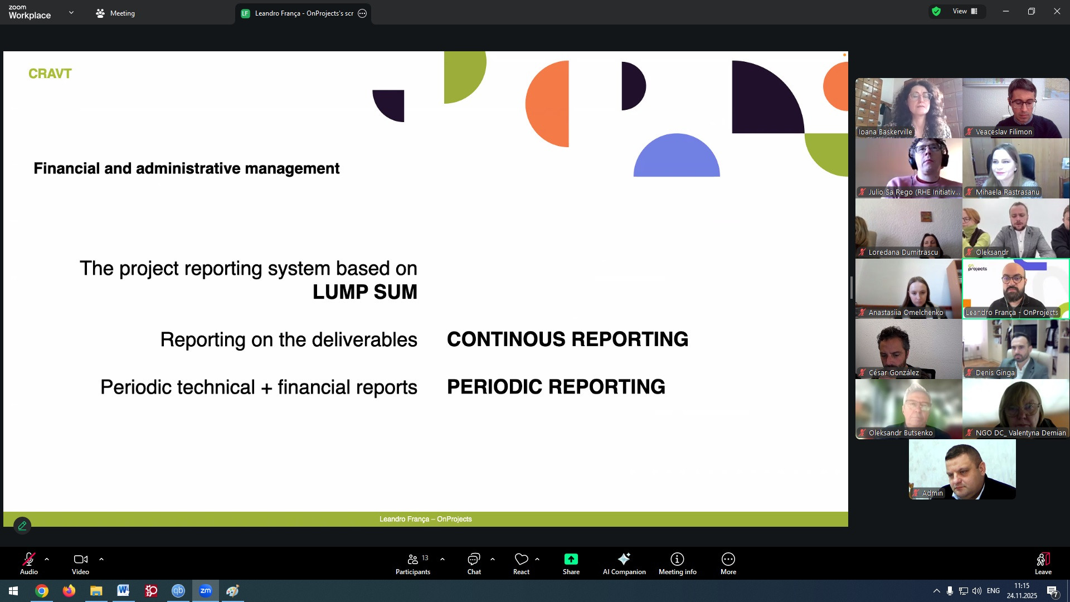
Task: Toggle the Video camera on
Action: click(x=80, y=564)
